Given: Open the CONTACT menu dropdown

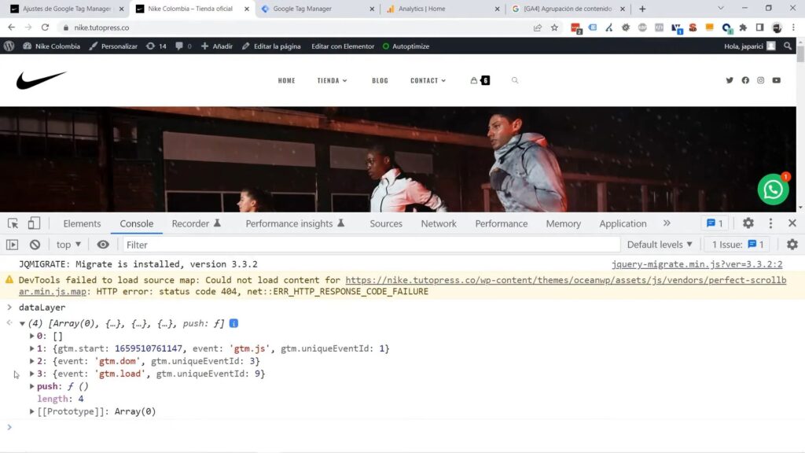Looking at the screenshot, I should coord(428,81).
